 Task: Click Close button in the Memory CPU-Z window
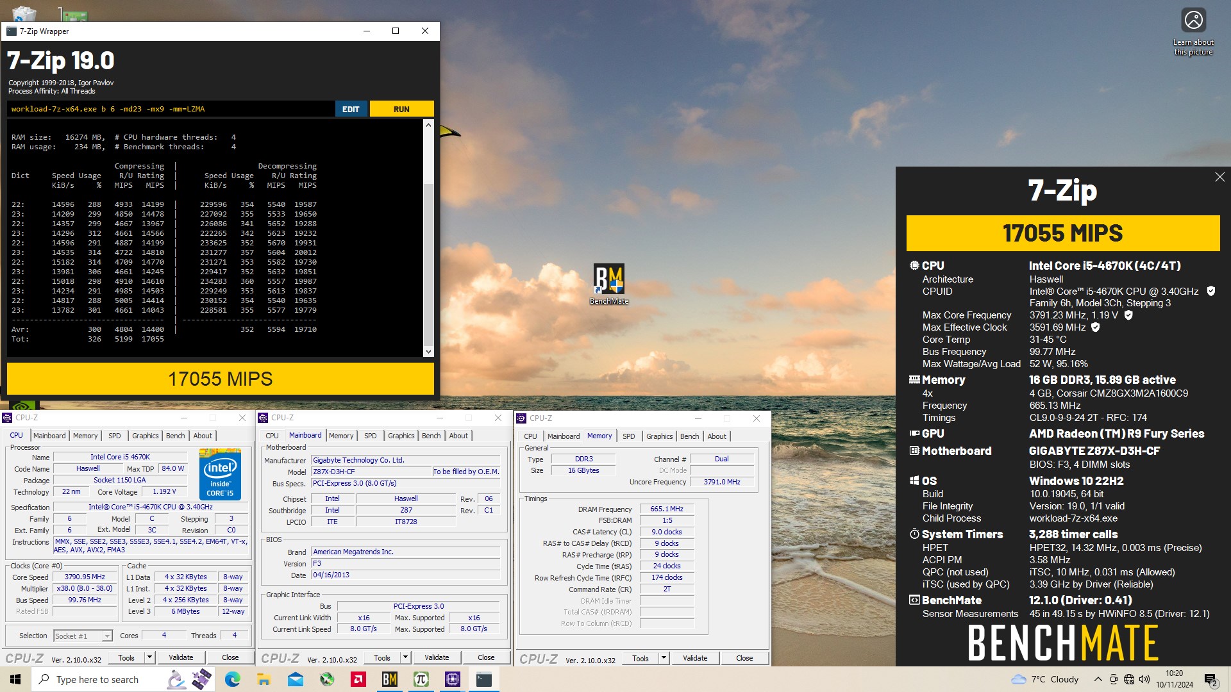[744, 658]
